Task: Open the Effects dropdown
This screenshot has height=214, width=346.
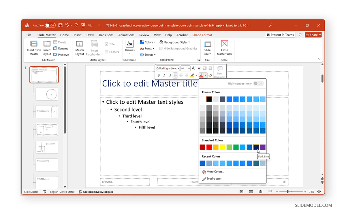Action: (148, 55)
